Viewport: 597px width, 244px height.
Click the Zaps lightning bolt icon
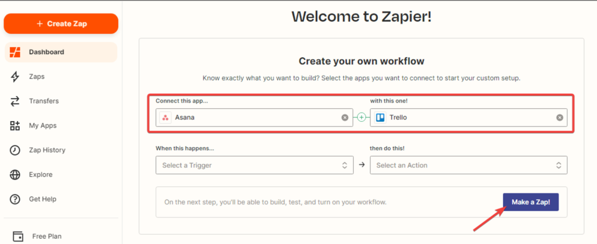(x=16, y=76)
